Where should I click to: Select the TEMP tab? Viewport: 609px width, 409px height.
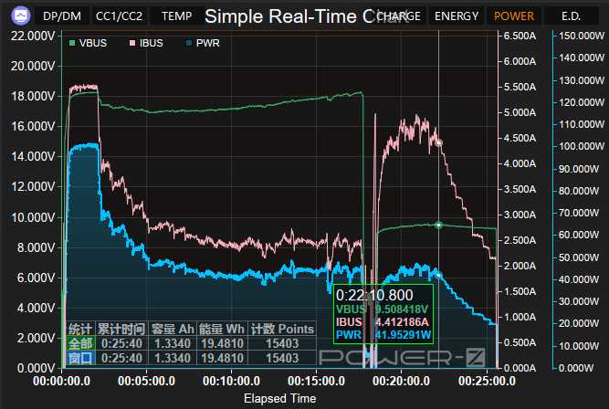(177, 16)
